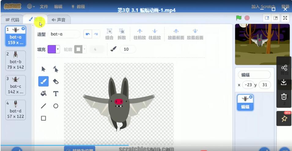The width and height of the screenshot is (292, 151).
Task: Select the Line tool
Action: (43, 106)
